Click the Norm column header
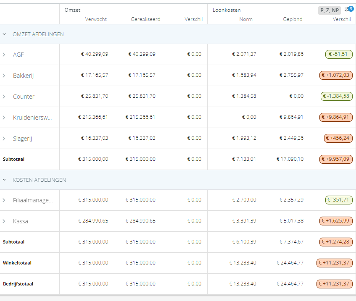 (x=246, y=19)
